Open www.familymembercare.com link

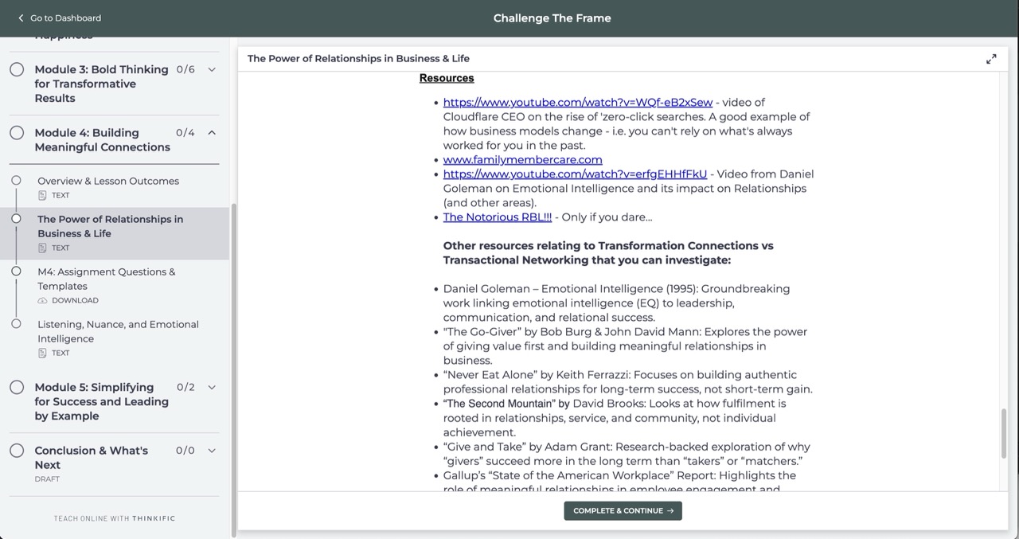pyautogui.click(x=523, y=159)
